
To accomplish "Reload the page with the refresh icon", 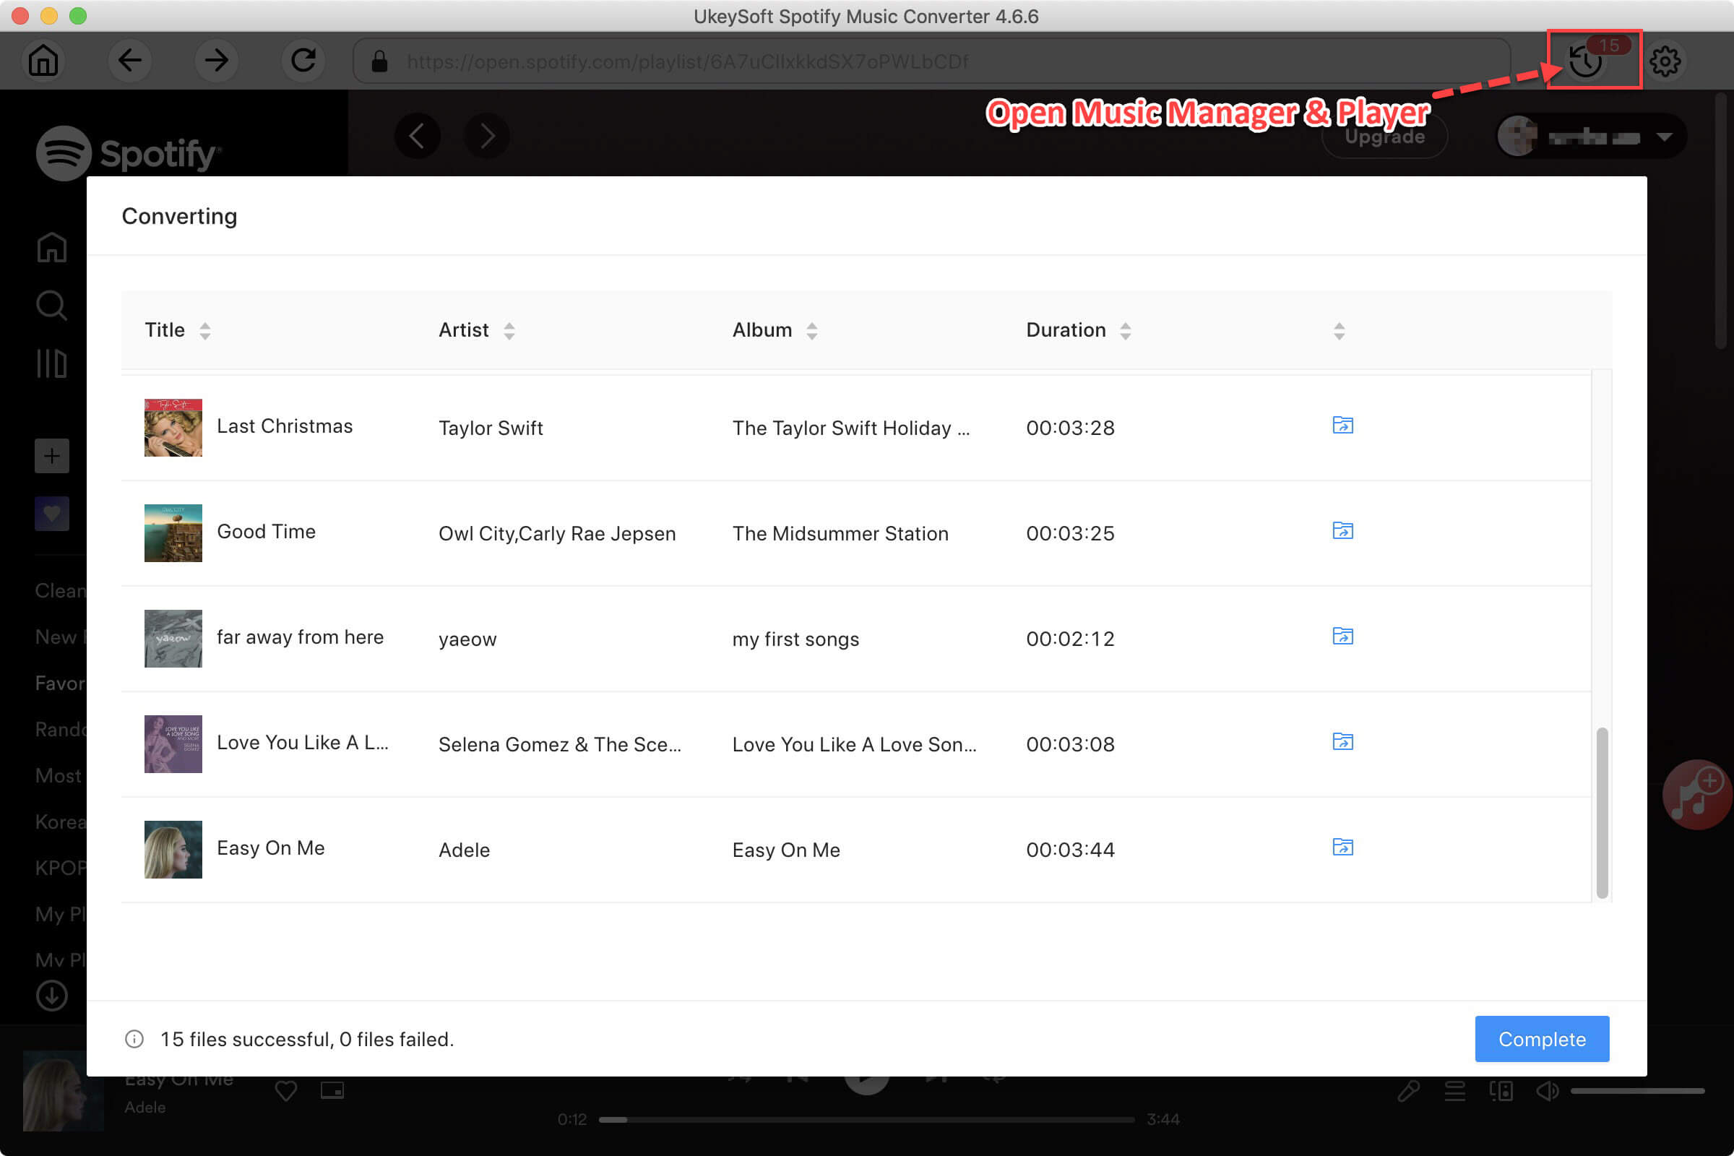I will click(303, 61).
